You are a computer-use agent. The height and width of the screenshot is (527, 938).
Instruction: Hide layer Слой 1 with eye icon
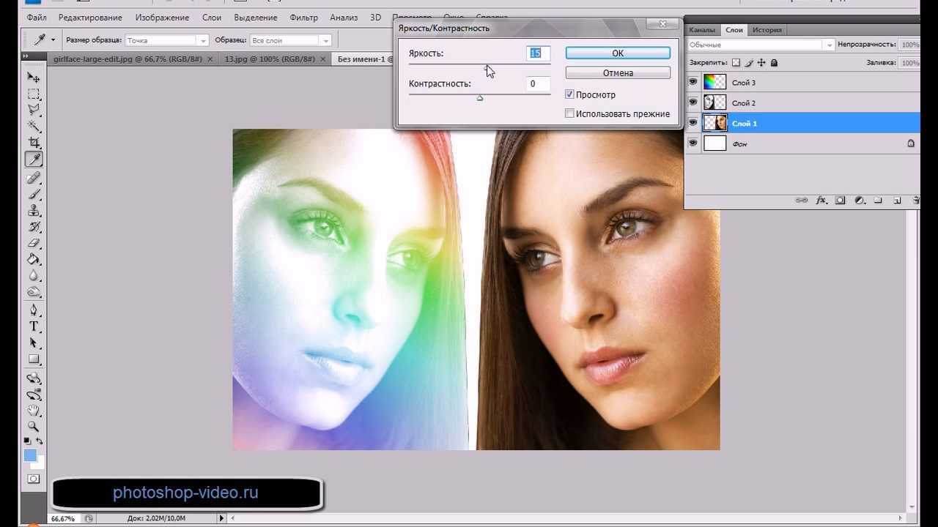693,123
